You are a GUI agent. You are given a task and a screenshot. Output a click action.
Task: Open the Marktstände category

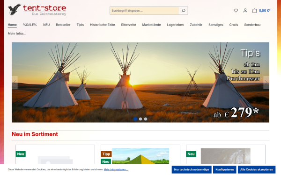point(151,25)
